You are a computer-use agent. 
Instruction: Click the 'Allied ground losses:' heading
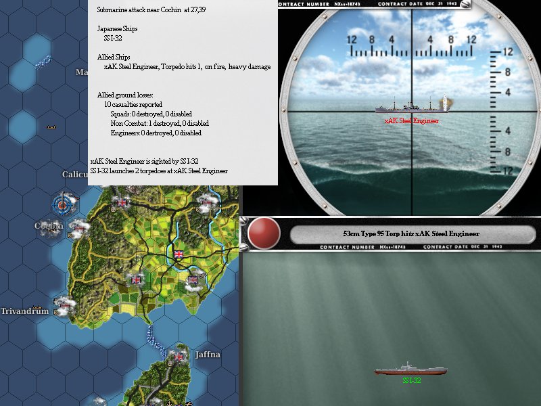point(125,95)
